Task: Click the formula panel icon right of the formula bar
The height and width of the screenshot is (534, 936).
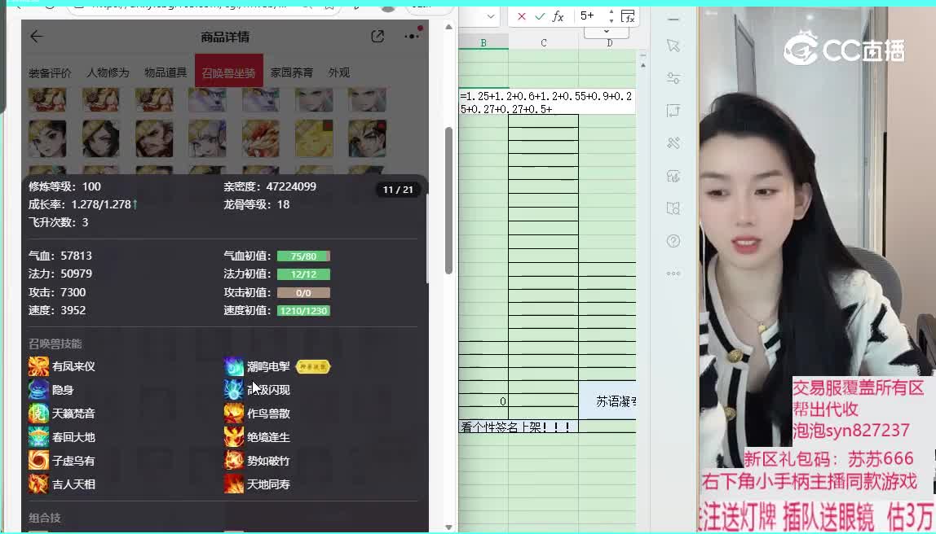Action: [x=627, y=16]
